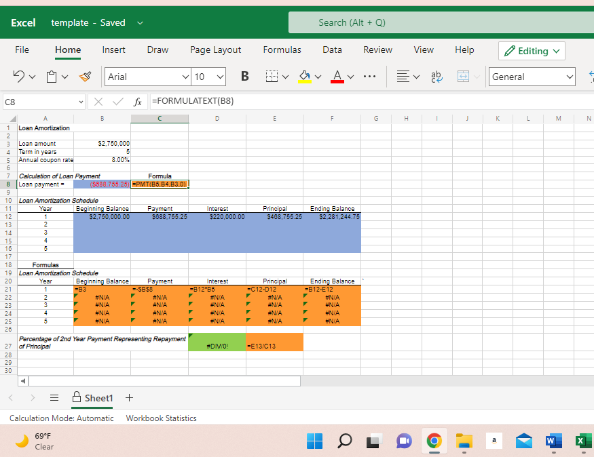Switch to the Formulas ribbon tab
This screenshot has height=457, width=594.
(282, 49)
